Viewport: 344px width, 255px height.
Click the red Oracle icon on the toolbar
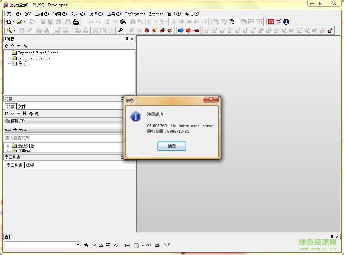(x=271, y=22)
